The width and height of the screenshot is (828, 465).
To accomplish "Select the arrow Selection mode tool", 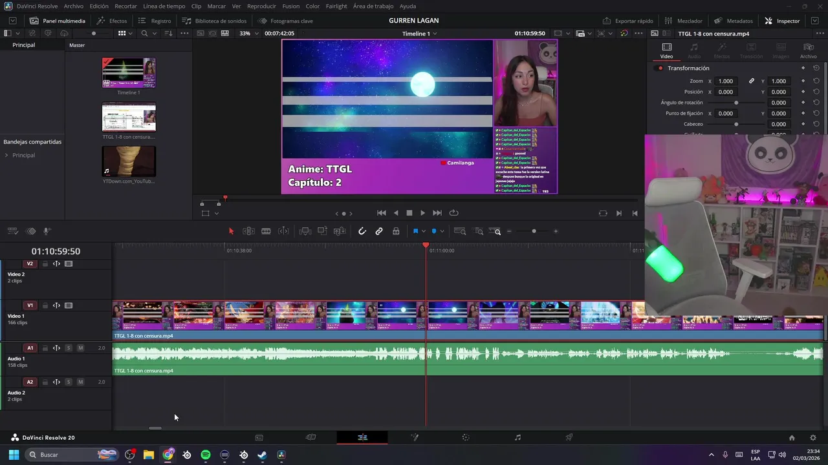I will point(231,231).
